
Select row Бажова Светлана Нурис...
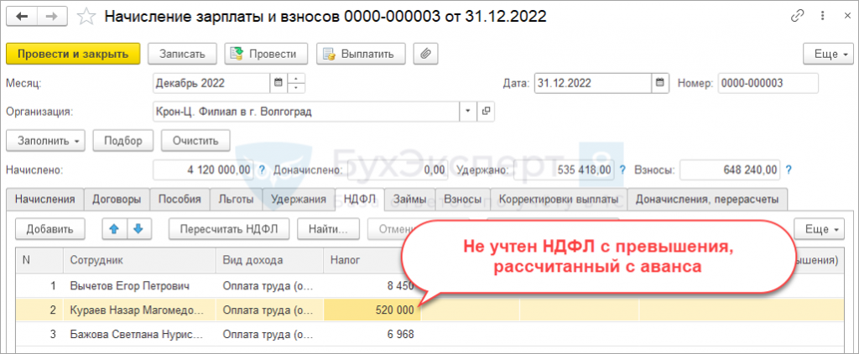tap(429, 334)
